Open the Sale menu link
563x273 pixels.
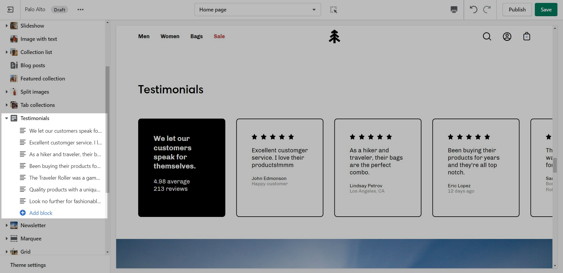[x=219, y=36]
